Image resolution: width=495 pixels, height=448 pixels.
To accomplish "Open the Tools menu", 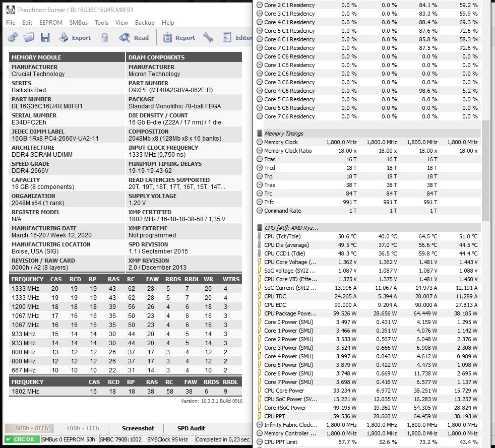I will click(101, 23).
